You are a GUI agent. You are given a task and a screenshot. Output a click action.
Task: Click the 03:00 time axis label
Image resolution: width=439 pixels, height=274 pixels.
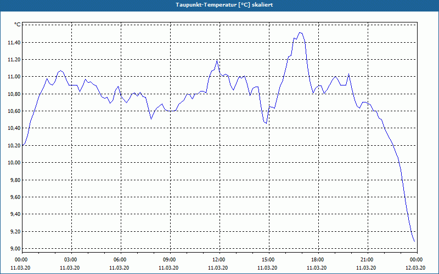(x=72, y=260)
